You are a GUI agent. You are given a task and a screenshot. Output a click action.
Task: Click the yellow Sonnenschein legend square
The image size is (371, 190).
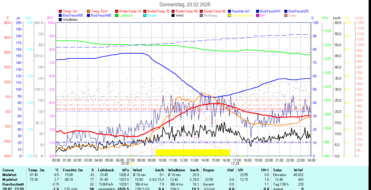(x=229, y=15)
